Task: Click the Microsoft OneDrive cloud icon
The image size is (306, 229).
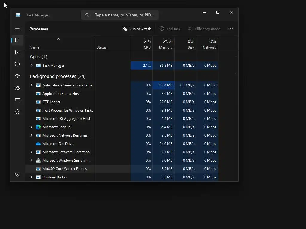Action: pyautogui.click(x=38, y=144)
